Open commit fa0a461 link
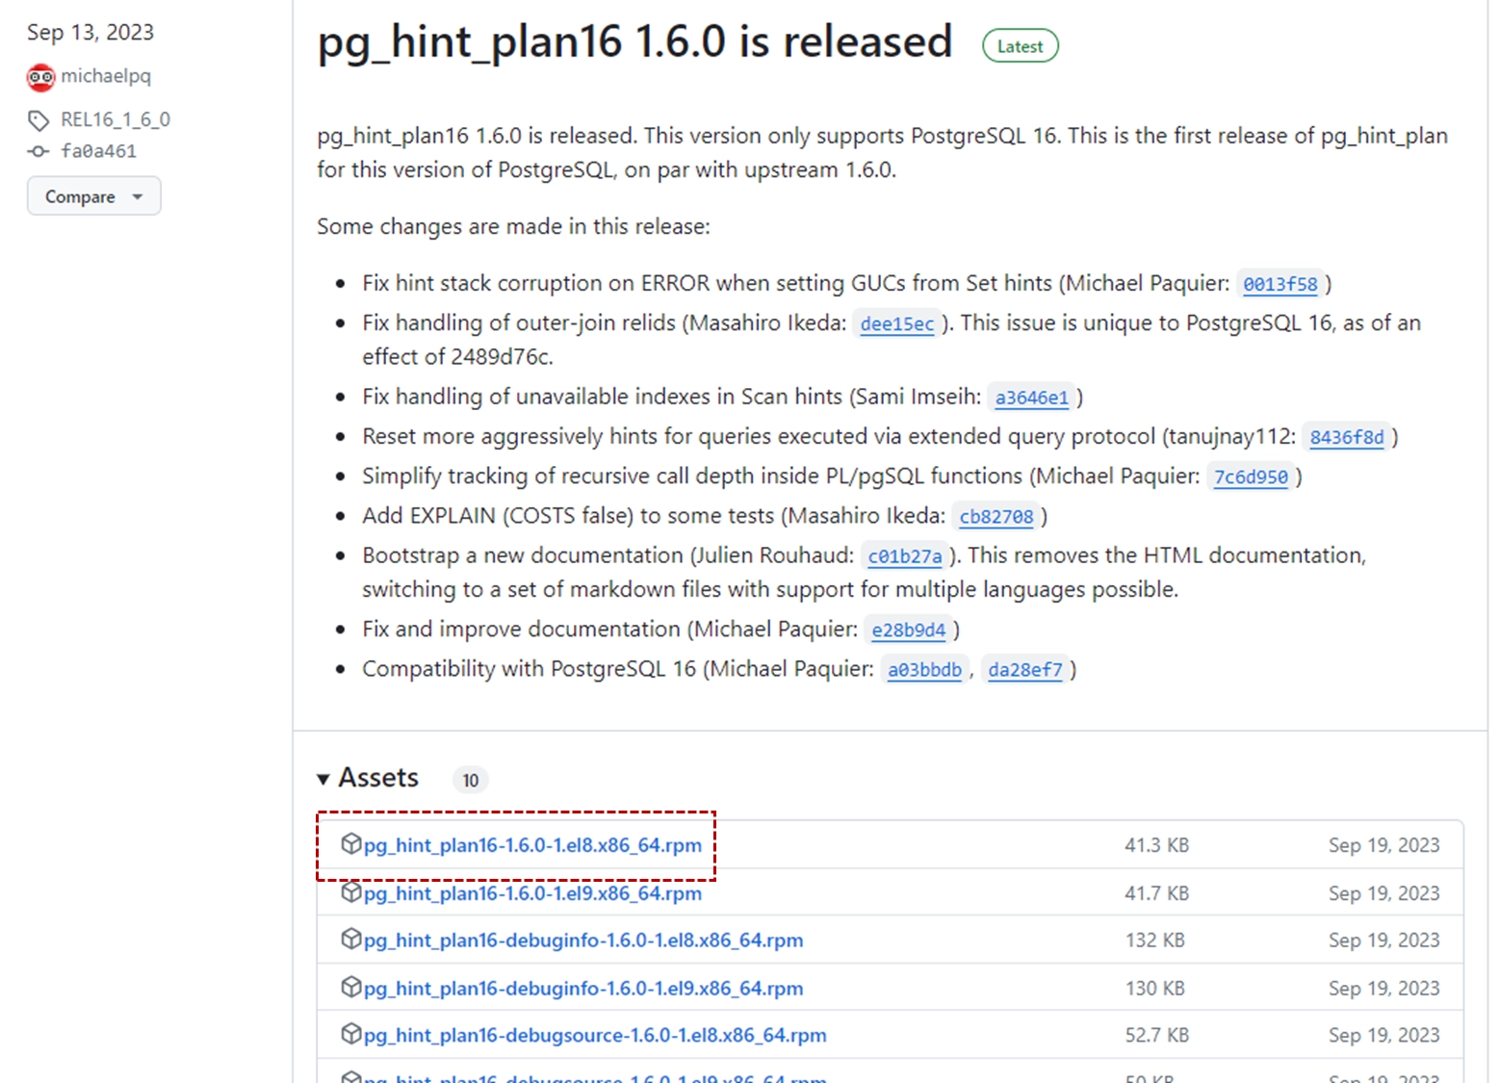This screenshot has width=1500, height=1083. [99, 151]
